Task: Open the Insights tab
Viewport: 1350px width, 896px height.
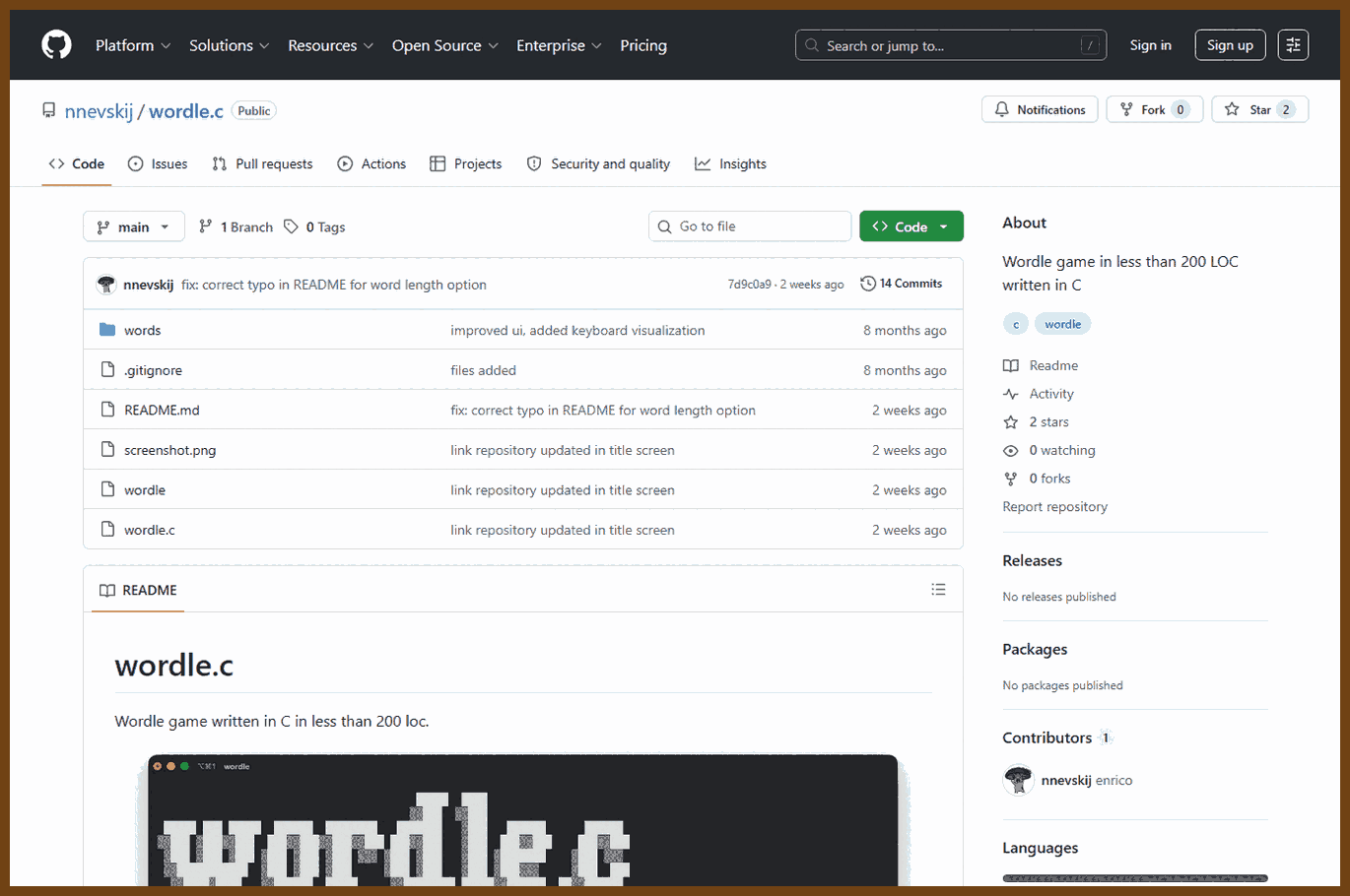Action: coord(730,163)
